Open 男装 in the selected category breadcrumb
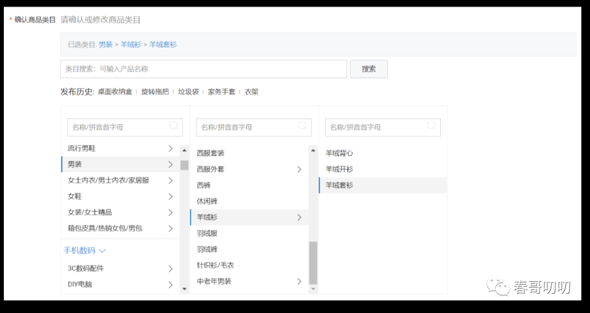 click(x=106, y=44)
